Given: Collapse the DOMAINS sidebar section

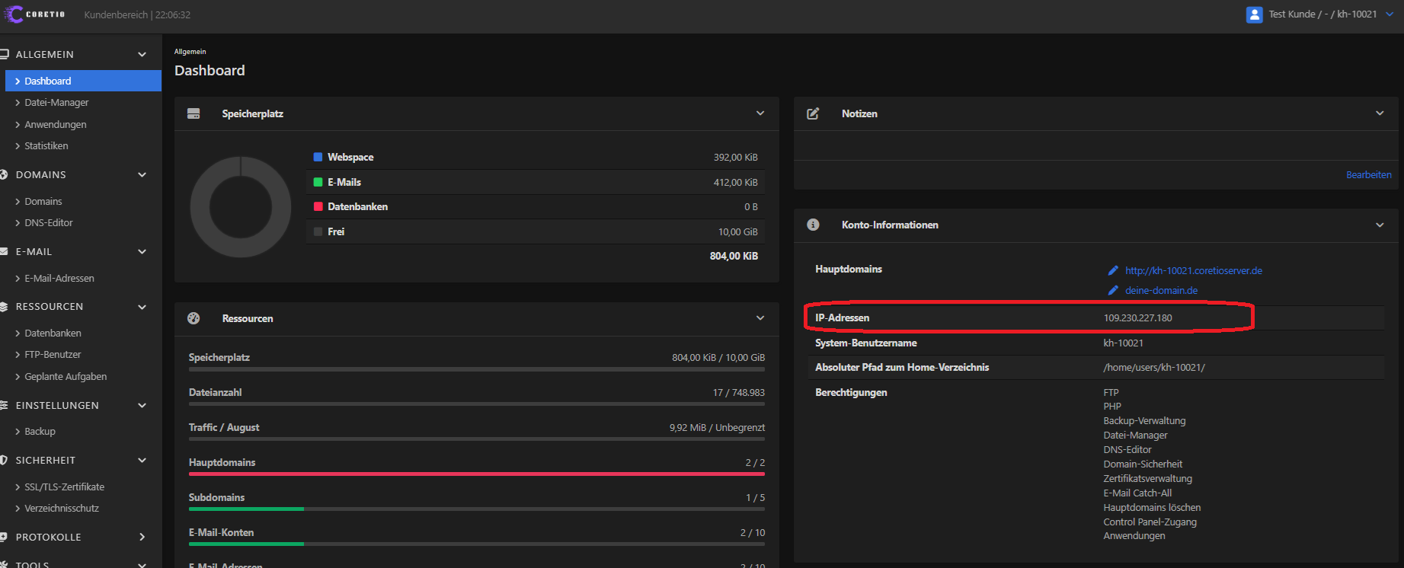Looking at the screenshot, I should point(142,174).
